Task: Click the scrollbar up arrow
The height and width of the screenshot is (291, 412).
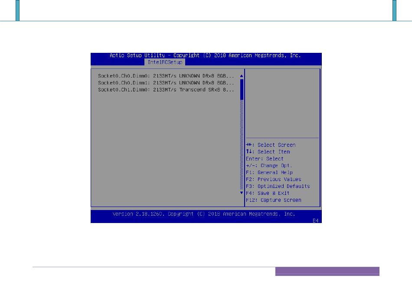Action: click(242, 76)
